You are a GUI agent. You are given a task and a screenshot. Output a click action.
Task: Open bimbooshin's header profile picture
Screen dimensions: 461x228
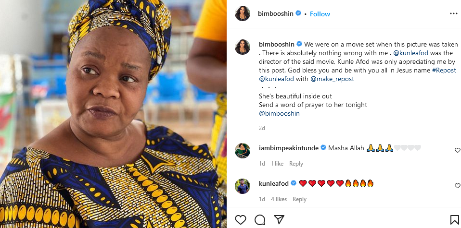(243, 14)
